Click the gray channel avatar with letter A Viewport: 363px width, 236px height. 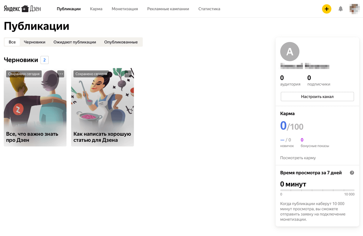(x=290, y=52)
